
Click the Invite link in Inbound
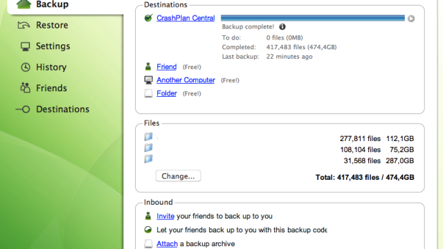coord(165,216)
